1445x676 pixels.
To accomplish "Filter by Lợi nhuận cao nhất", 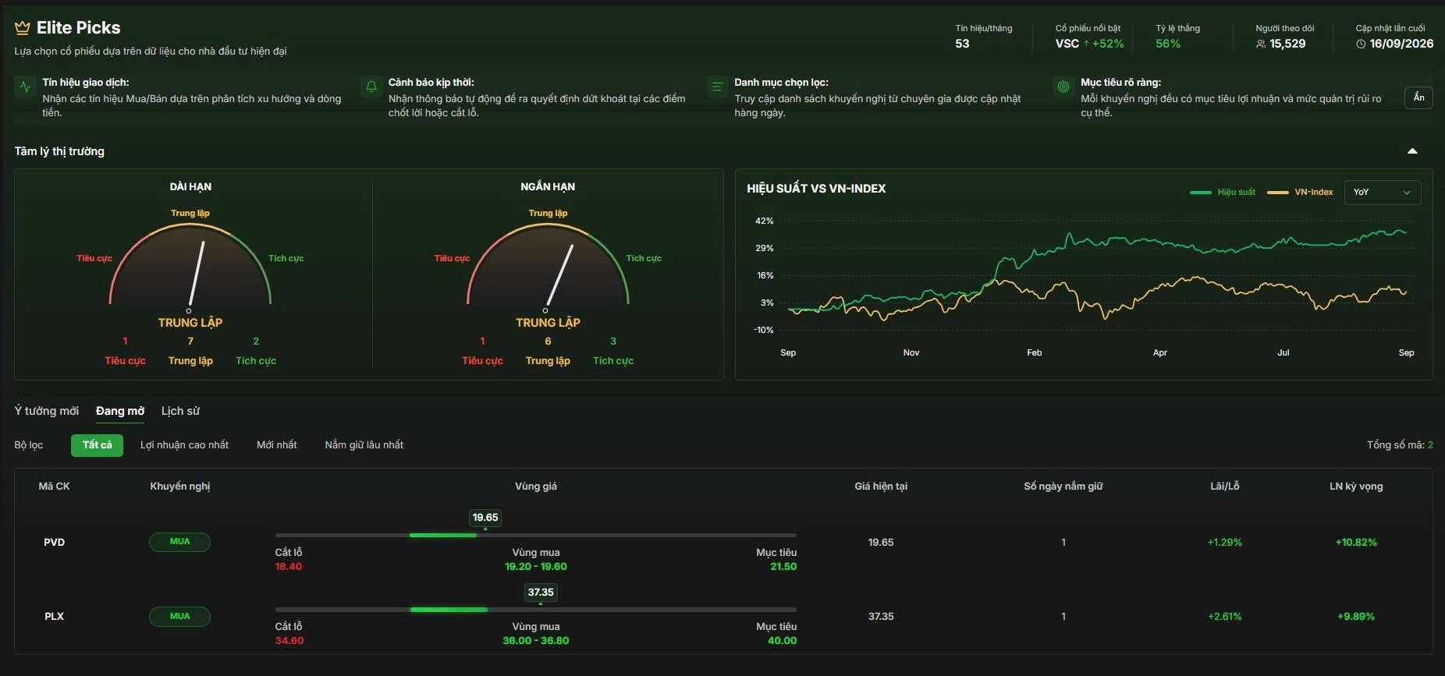I will (184, 445).
